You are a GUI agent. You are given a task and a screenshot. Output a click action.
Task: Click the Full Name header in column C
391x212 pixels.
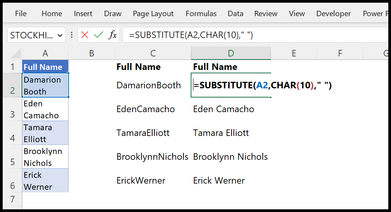[153, 66]
